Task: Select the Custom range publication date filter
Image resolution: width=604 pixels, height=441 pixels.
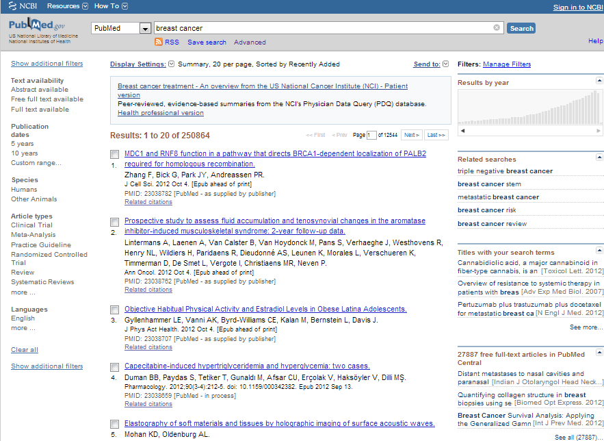Action: pos(36,163)
